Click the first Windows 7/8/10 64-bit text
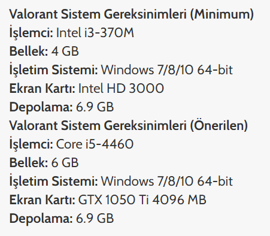The image size is (270, 236). click(x=167, y=70)
